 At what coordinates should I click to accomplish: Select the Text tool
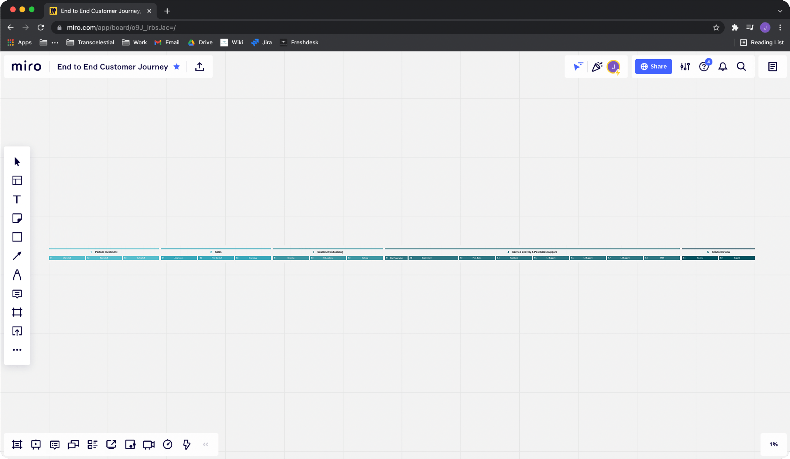pyautogui.click(x=17, y=199)
